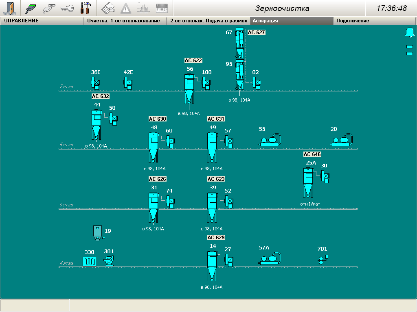Click the green connect cable icon
The width and height of the screenshot is (417, 312).
(x=31, y=8)
